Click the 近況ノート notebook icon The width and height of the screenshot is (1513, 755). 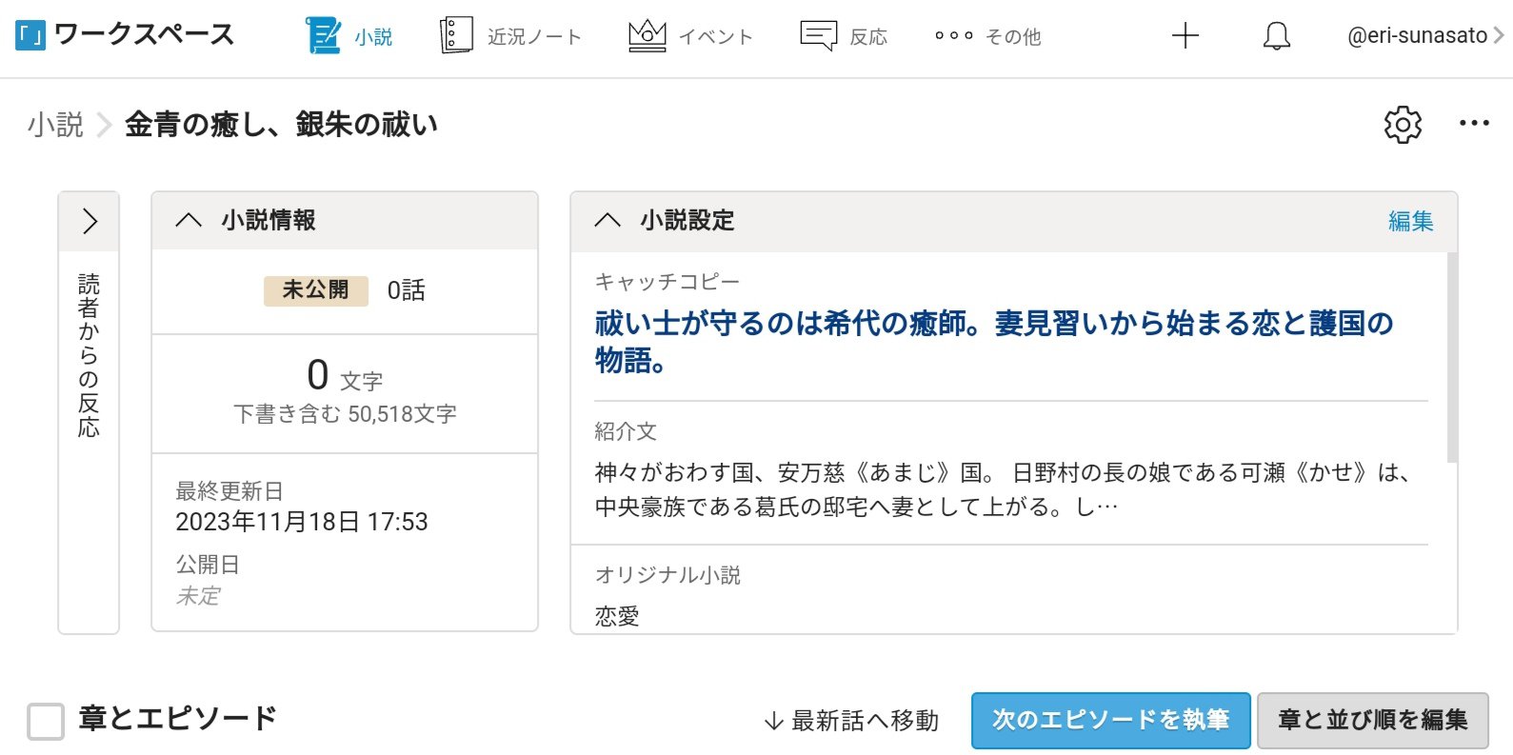click(x=456, y=36)
